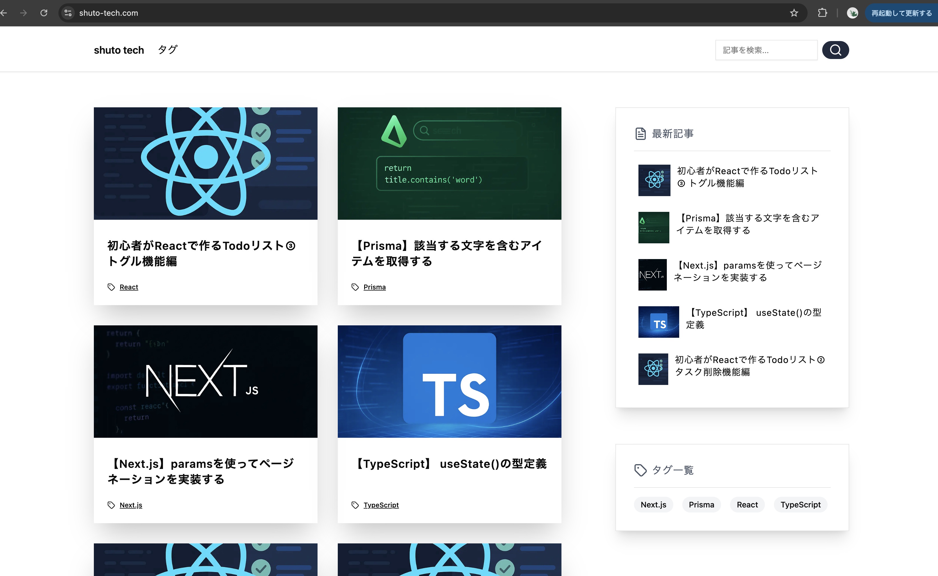Select the TypeScript tag pill in タグ一覧

coord(801,504)
